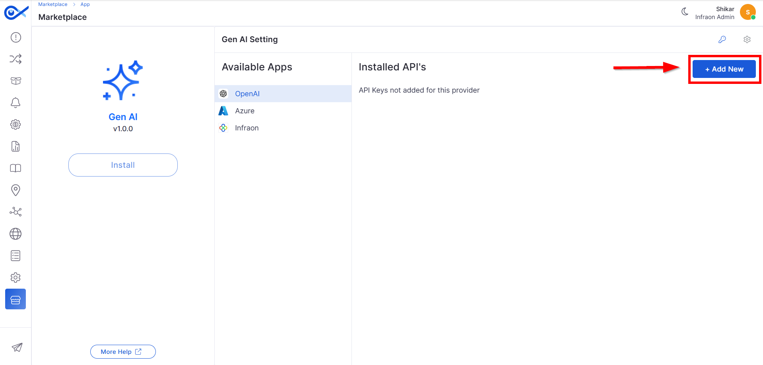This screenshot has height=365, width=763.
Task: Click the bell notifications icon in sidebar
Action: tap(16, 103)
